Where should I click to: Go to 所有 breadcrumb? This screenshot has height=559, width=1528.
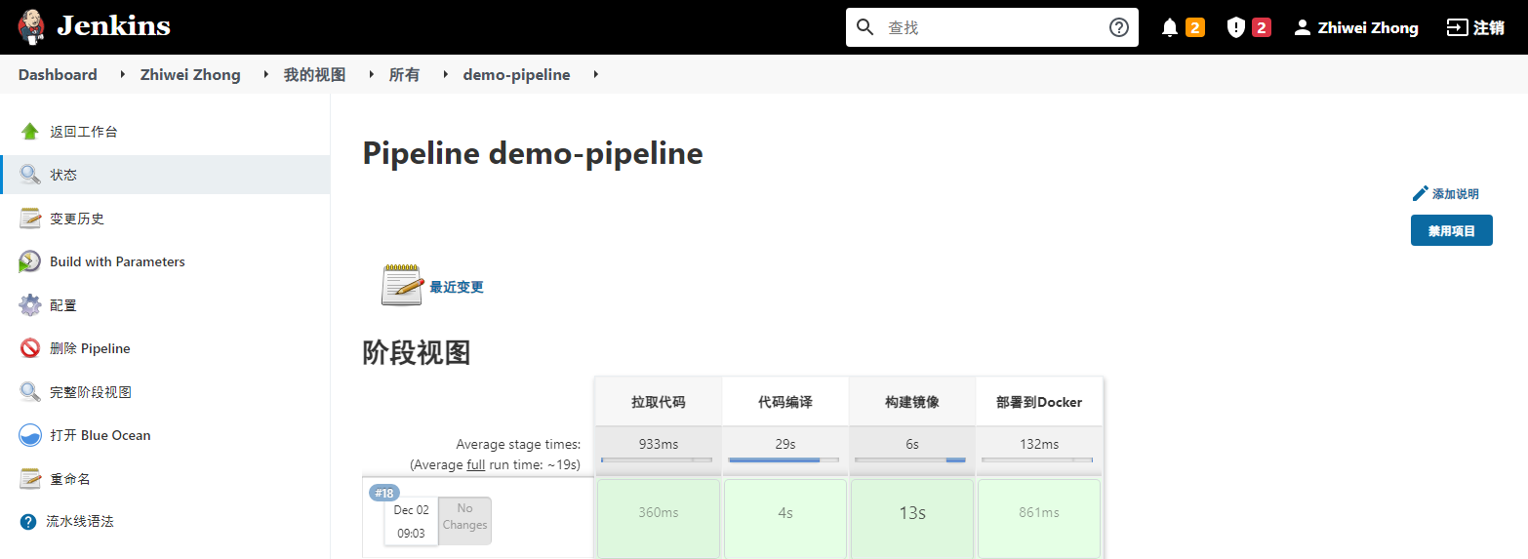[x=404, y=74]
